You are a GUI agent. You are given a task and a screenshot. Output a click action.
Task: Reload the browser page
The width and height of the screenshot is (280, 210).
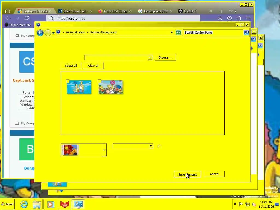pyautogui.click(x=27, y=18)
